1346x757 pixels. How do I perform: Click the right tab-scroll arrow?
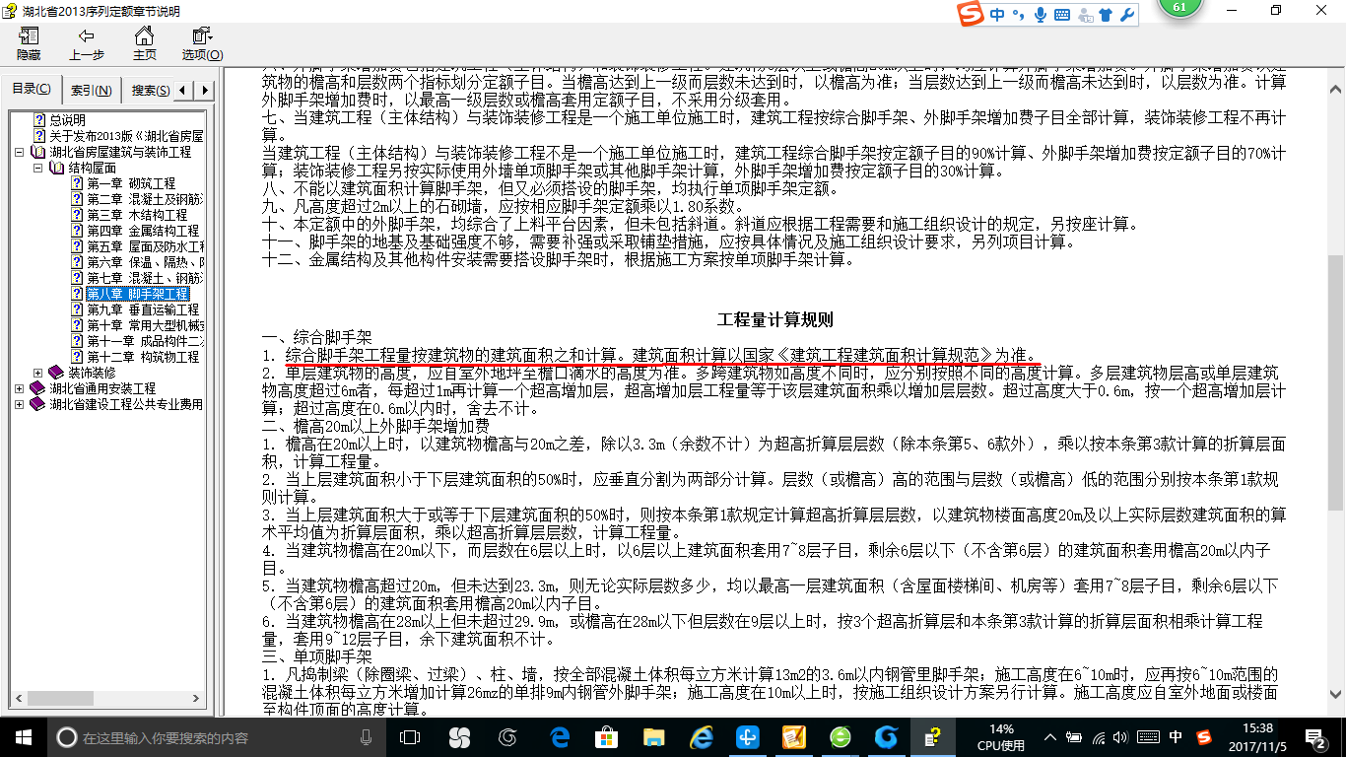(x=205, y=91)
